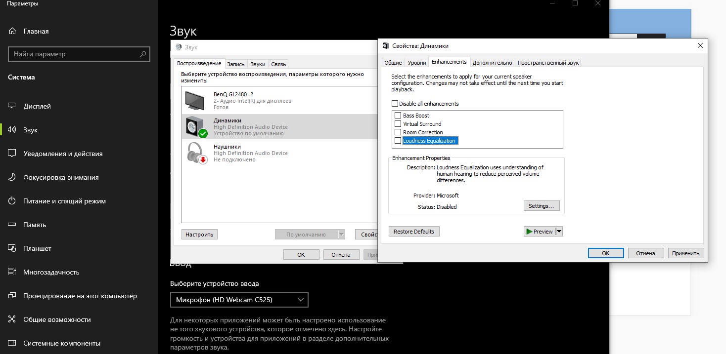The width and height of the screenshot is (726, 354).
Task: Click the Home icon in the sidebar
Action: (x=13, y=31)
